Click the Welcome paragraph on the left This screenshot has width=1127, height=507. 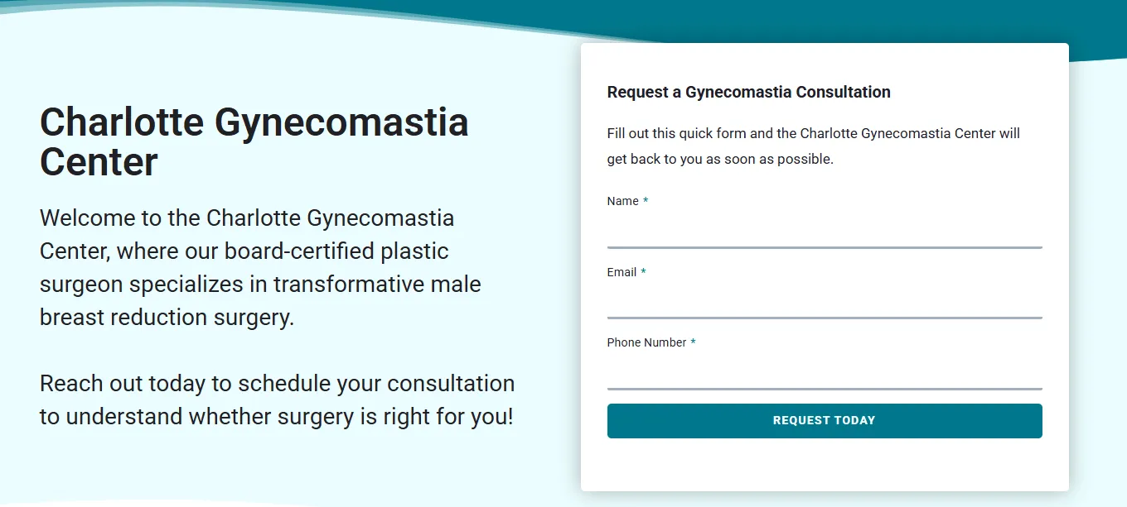coord(260,267)
